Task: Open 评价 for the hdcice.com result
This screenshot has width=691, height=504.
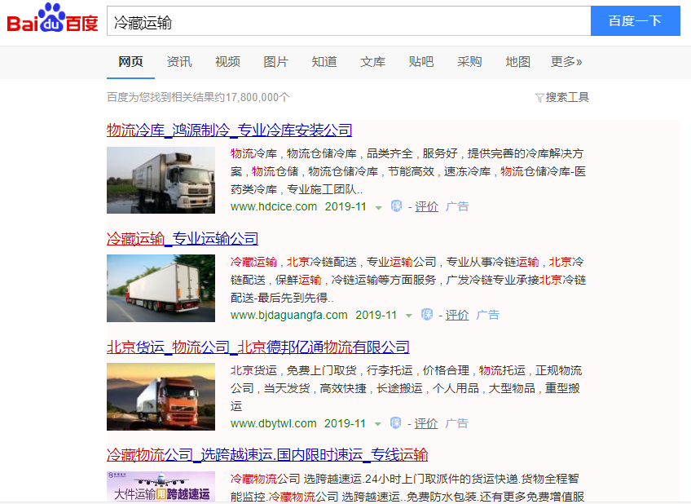Action: 426,206
